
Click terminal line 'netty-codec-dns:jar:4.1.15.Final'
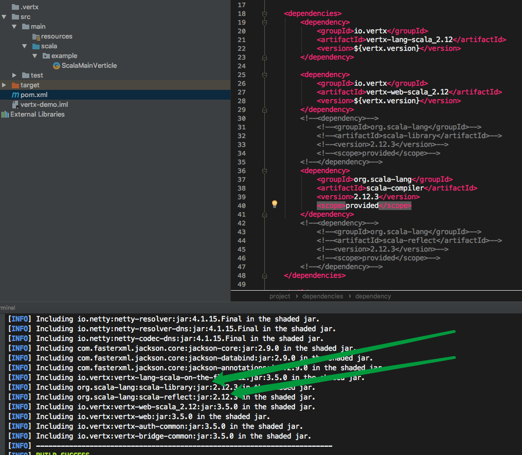[166, 338]
